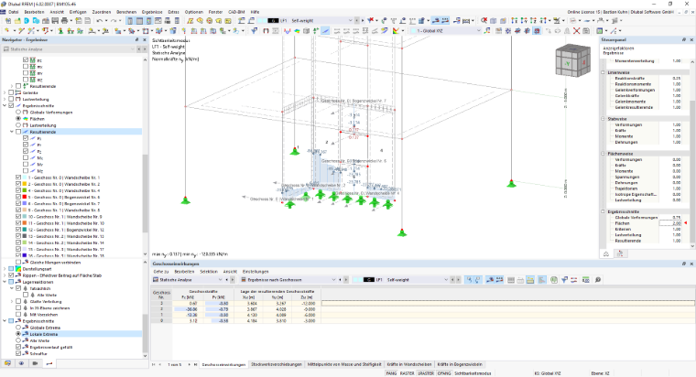Switch to the Kräfte in Wandscheiben tab
The image size is (696, 377).
point(408,364)
